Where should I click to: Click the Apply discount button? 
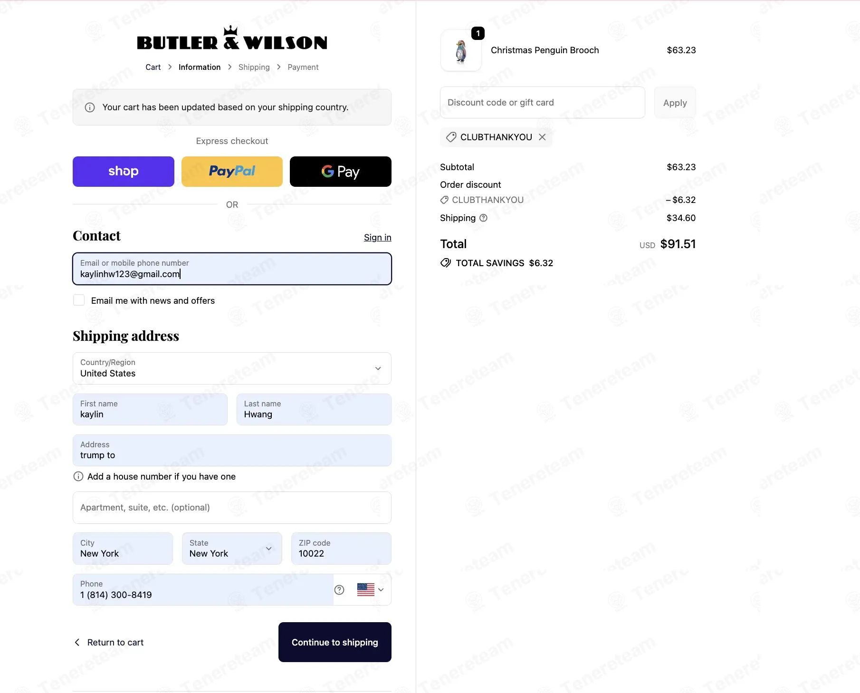click(x=675, y=103)
